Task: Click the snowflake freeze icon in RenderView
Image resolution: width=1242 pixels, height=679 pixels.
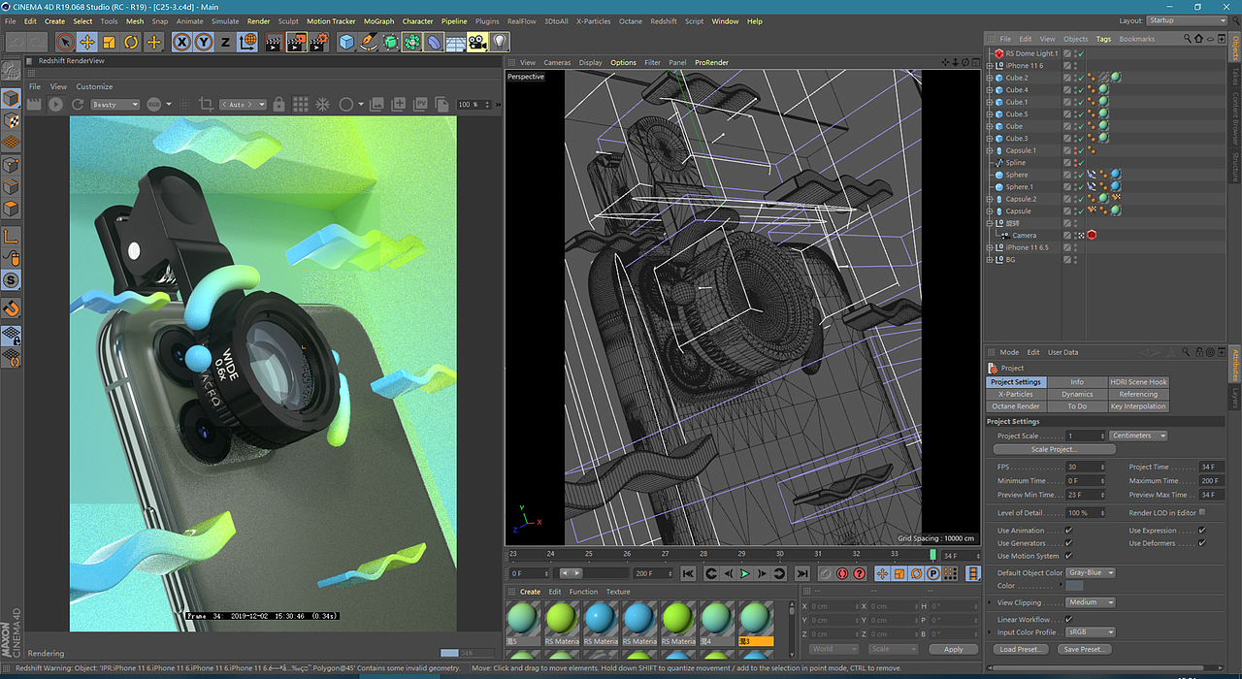Action: coord(322,104)
